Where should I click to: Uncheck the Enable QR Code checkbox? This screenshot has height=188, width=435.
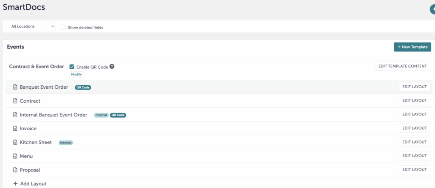coord(72,67)
